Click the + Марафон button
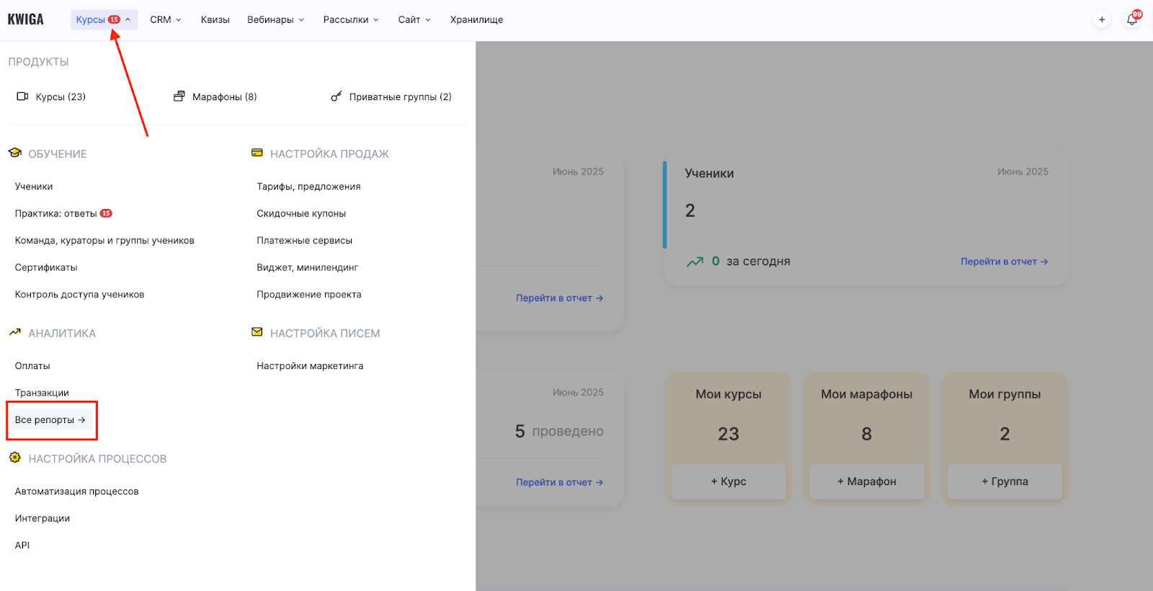This screenshot has height=591, width=1153. [x=867, y=481]
